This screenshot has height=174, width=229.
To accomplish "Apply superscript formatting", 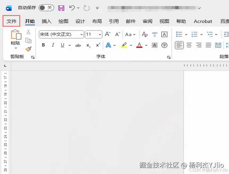I will point(97,45).
